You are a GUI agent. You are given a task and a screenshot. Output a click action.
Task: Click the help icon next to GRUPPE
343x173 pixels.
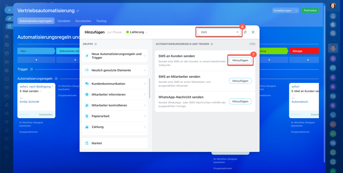96,44
